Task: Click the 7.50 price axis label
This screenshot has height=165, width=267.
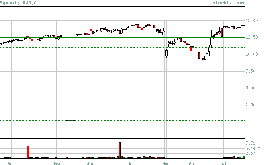Action: [x=250, y=71]
